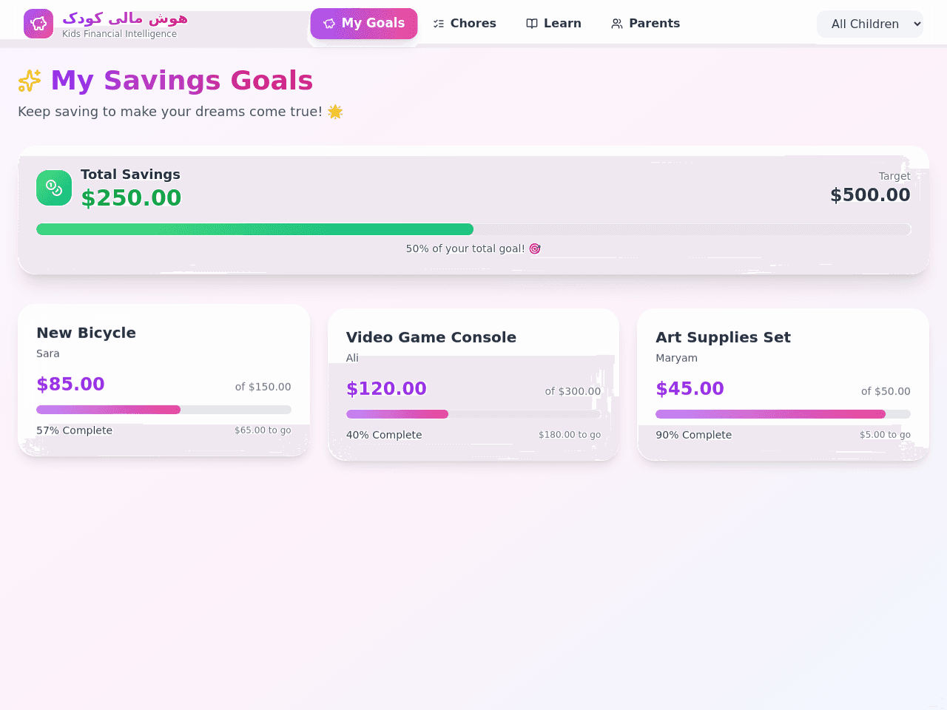The width and height of the screenshot is (947, 710).
Task: Open the Video Game Console goal title
Action: [x=431, y=337]
